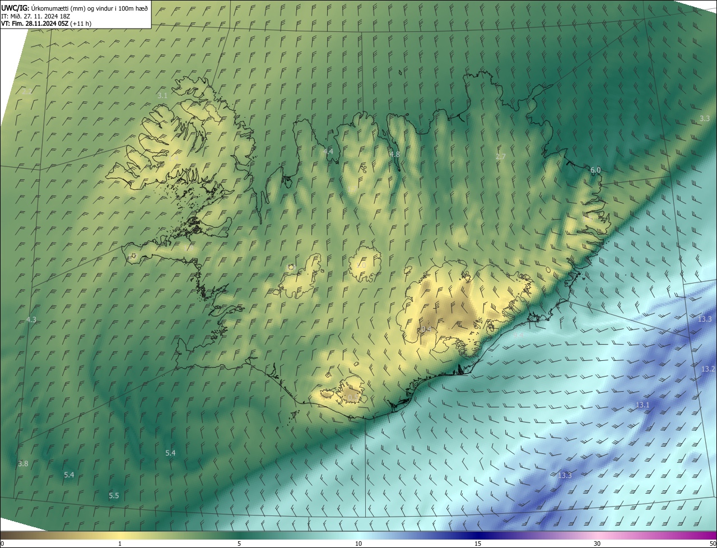Select the 0.4 value label on Vatnajökull glacier
The height and width of the screenshot is (548, 717).
coord(426,329)
